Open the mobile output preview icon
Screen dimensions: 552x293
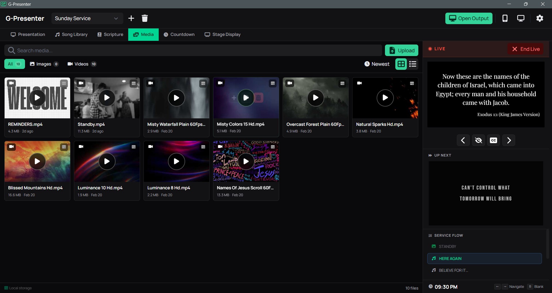505,18
